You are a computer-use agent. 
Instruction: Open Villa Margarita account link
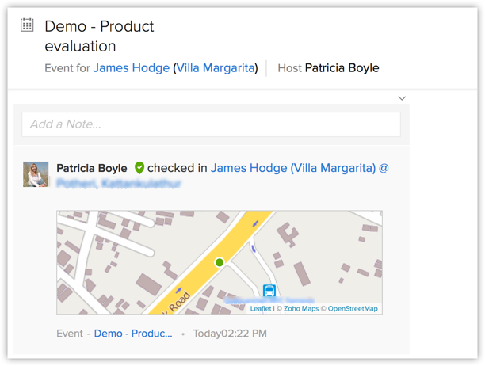tap(216, 68)
